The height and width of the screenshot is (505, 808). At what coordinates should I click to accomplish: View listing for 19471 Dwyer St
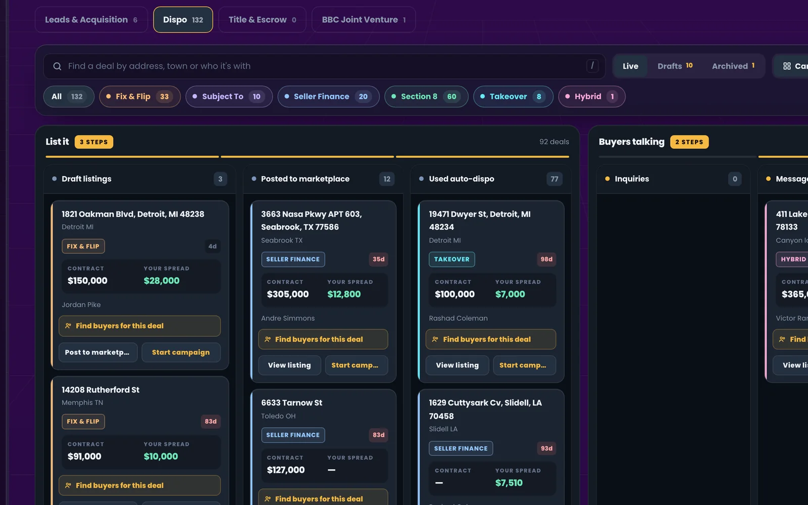pos(458,365)
